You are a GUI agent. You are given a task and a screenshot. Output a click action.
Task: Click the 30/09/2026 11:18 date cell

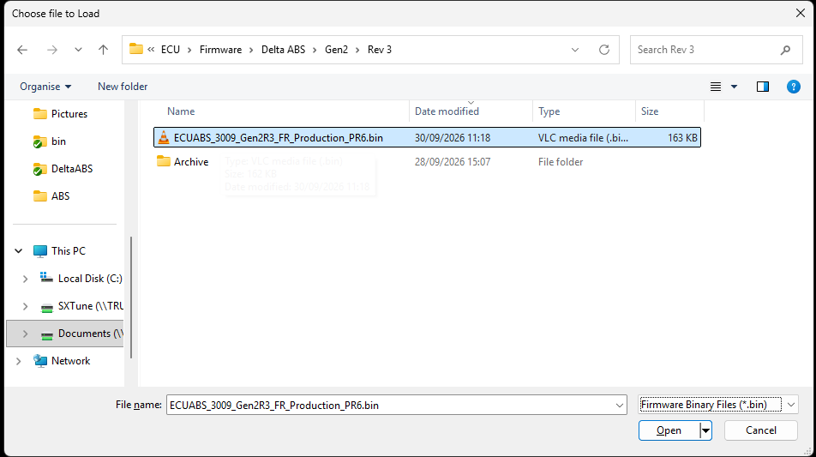[453, 138]
